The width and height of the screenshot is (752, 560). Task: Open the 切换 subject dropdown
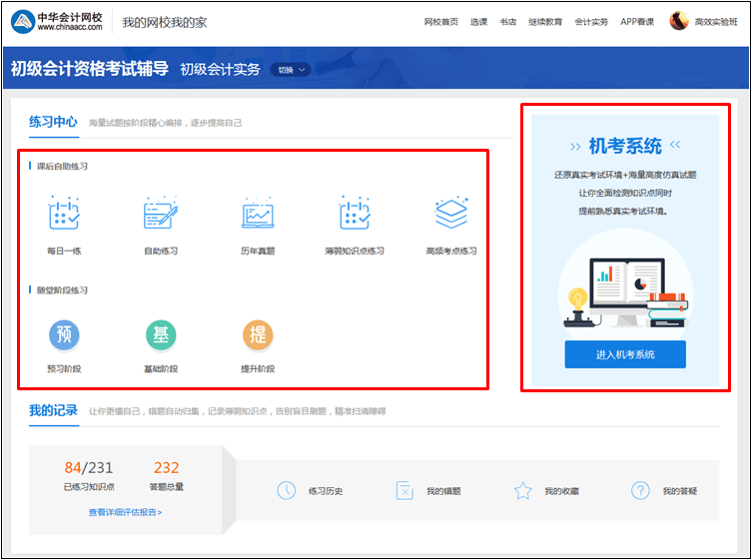[291, 70]
